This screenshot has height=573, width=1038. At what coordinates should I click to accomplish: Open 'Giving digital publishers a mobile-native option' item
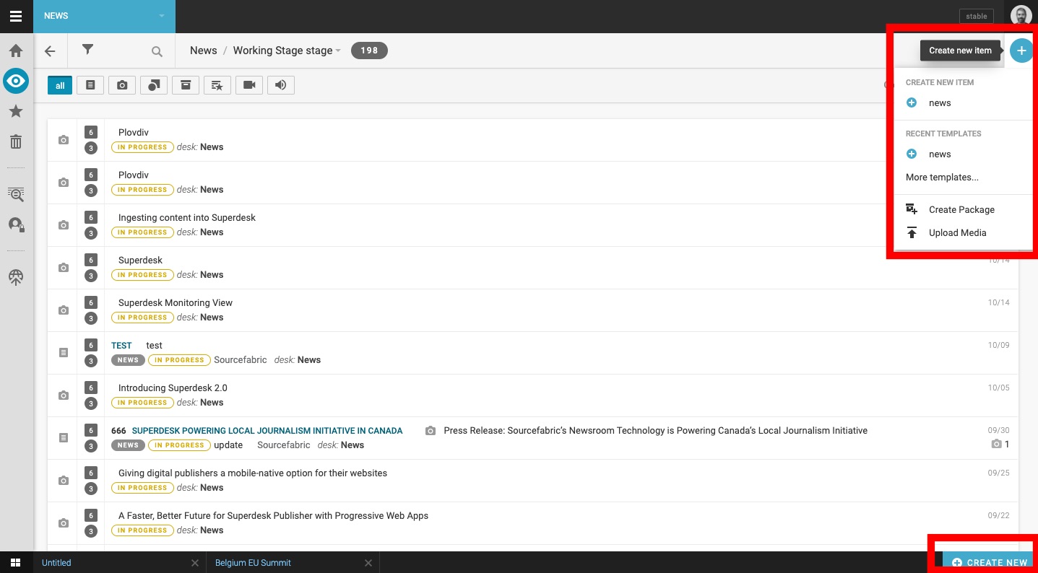(532, 481)
